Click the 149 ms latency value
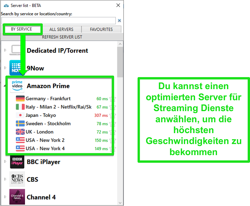Viewport: 250px width, 206px height. [101, 149]
